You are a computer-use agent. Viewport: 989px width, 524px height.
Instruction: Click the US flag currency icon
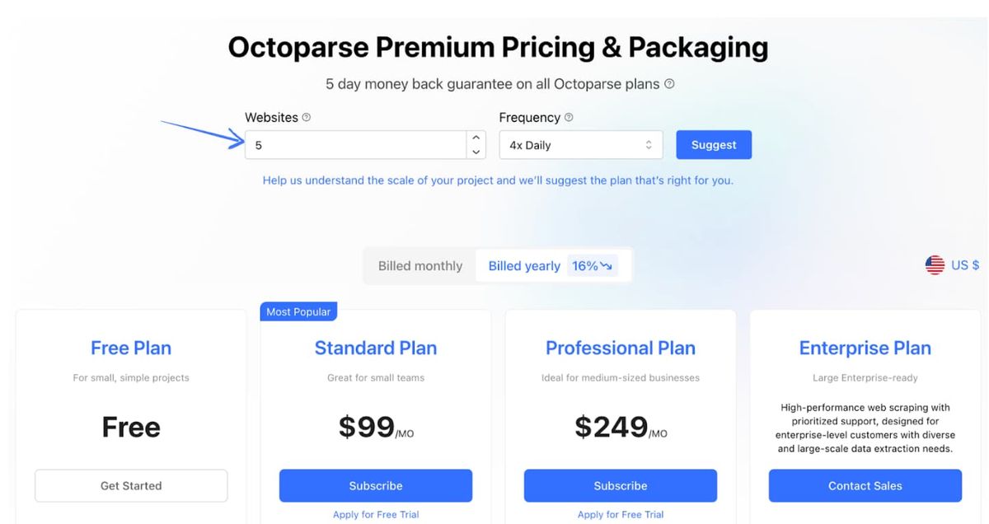click(x=934, y=264)
